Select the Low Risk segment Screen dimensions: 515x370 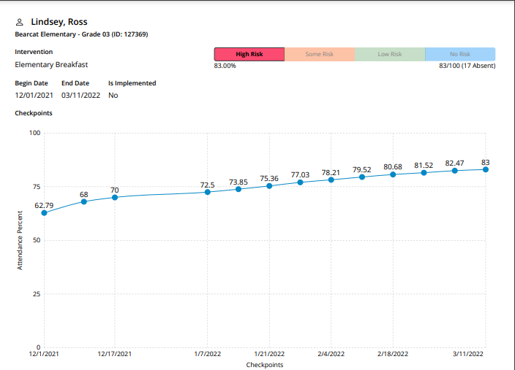[389, 54]
